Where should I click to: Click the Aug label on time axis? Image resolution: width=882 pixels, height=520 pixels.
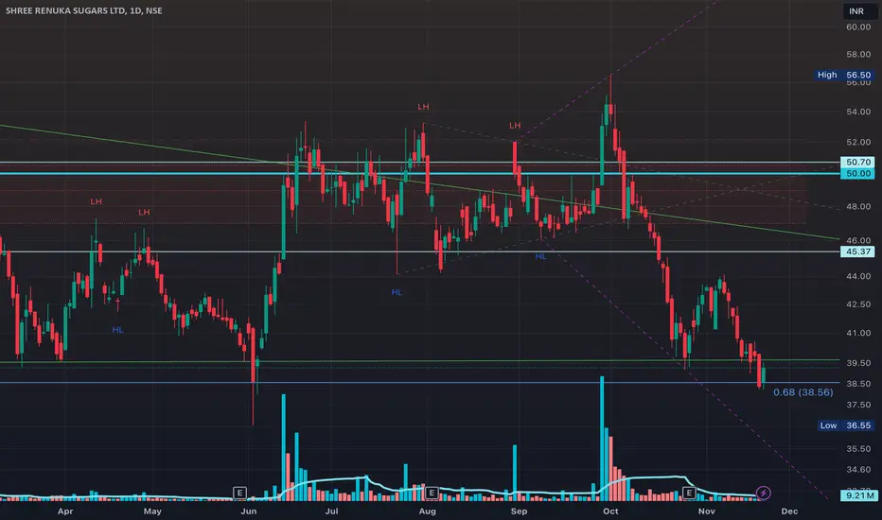[x=428, y=511]
